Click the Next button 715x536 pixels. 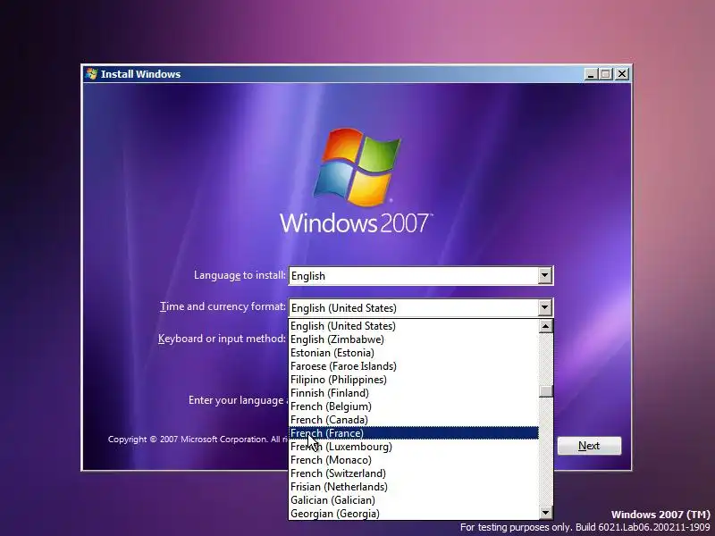click(589, 446)
